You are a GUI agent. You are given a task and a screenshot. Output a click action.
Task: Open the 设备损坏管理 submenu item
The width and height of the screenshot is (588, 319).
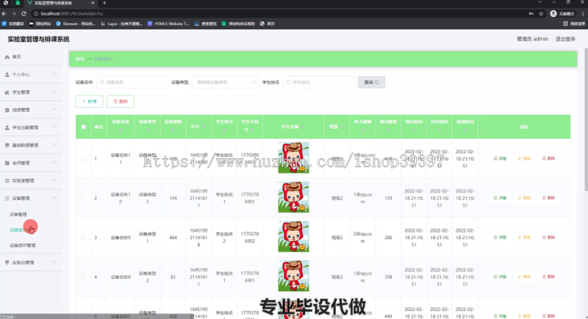[x=22, y=245]
